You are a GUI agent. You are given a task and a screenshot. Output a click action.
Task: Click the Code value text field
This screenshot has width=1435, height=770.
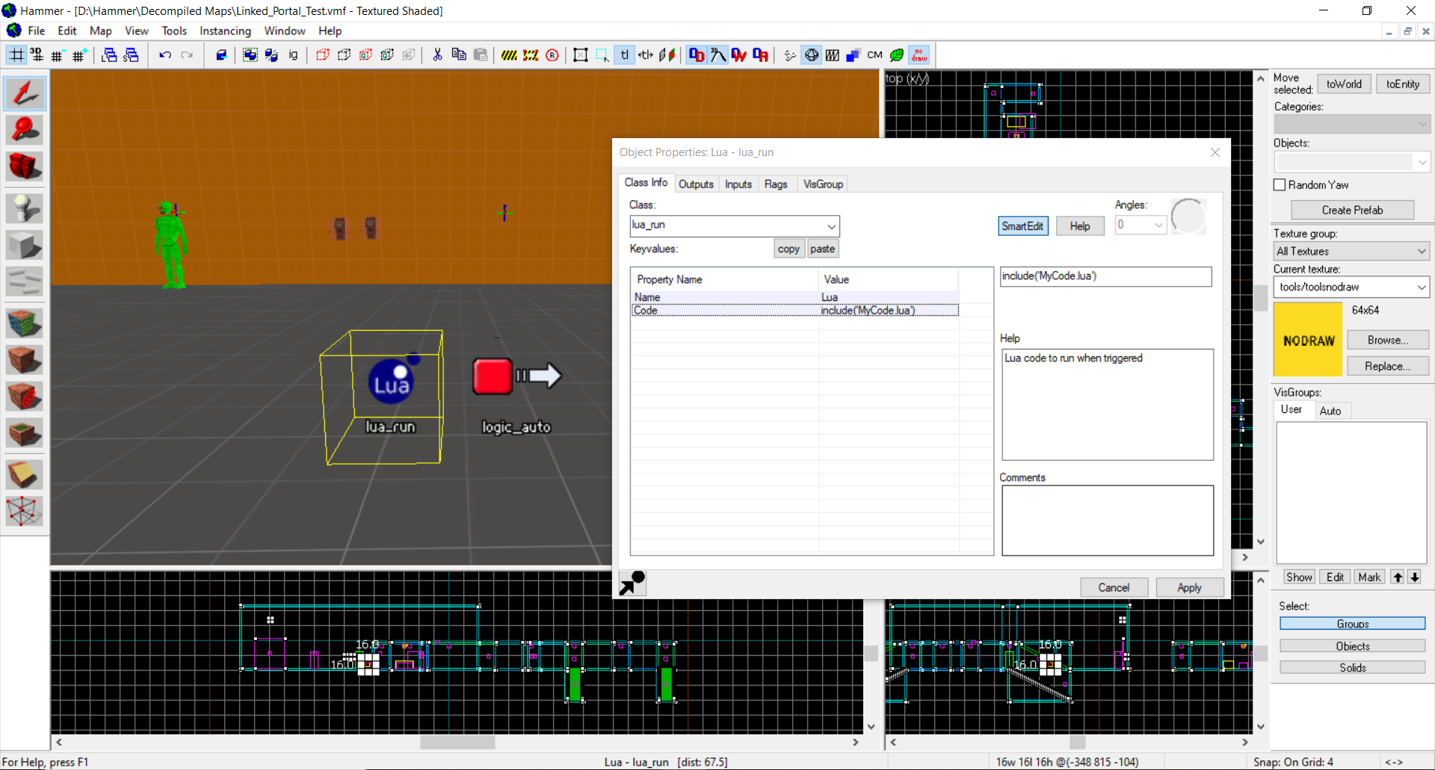tap(1105, 276)
